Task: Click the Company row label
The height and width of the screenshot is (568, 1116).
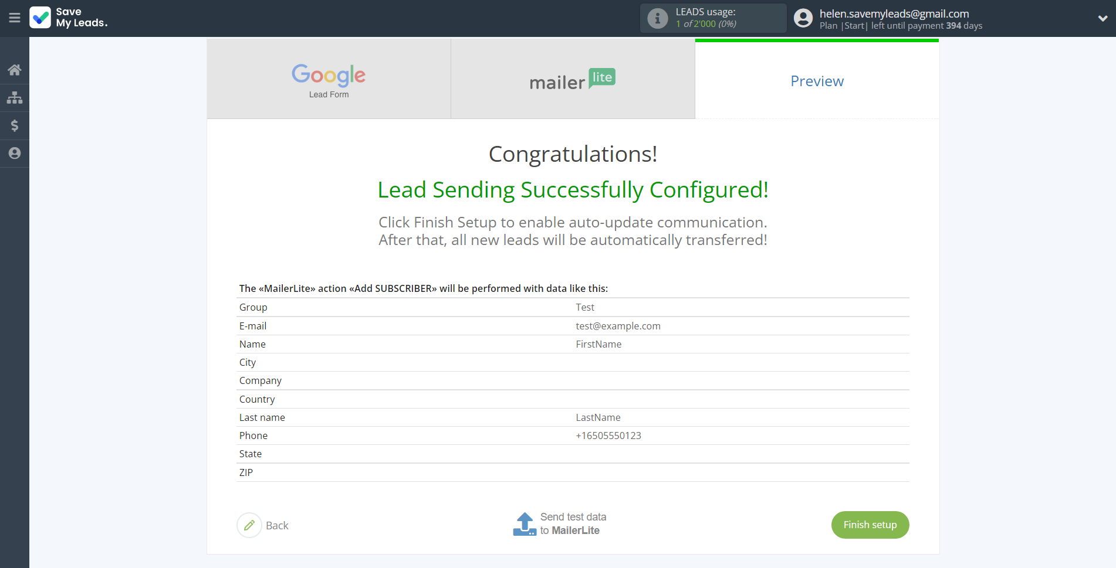Action: click(261, 380)
